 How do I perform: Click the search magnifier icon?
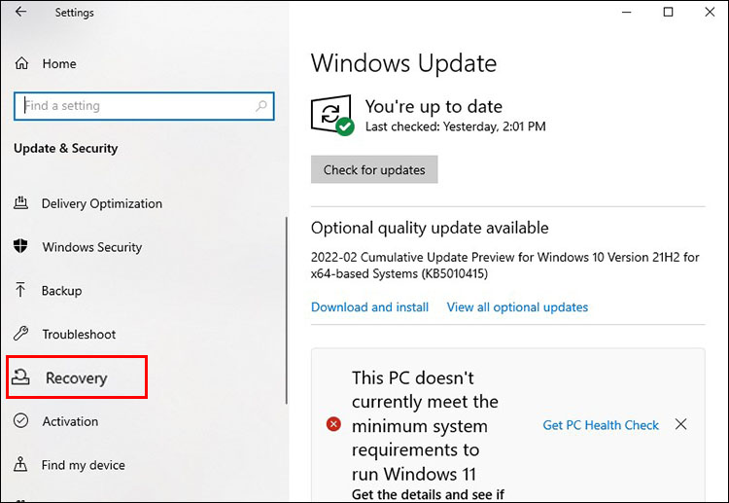pyautogui.click(x=261, y=106)
